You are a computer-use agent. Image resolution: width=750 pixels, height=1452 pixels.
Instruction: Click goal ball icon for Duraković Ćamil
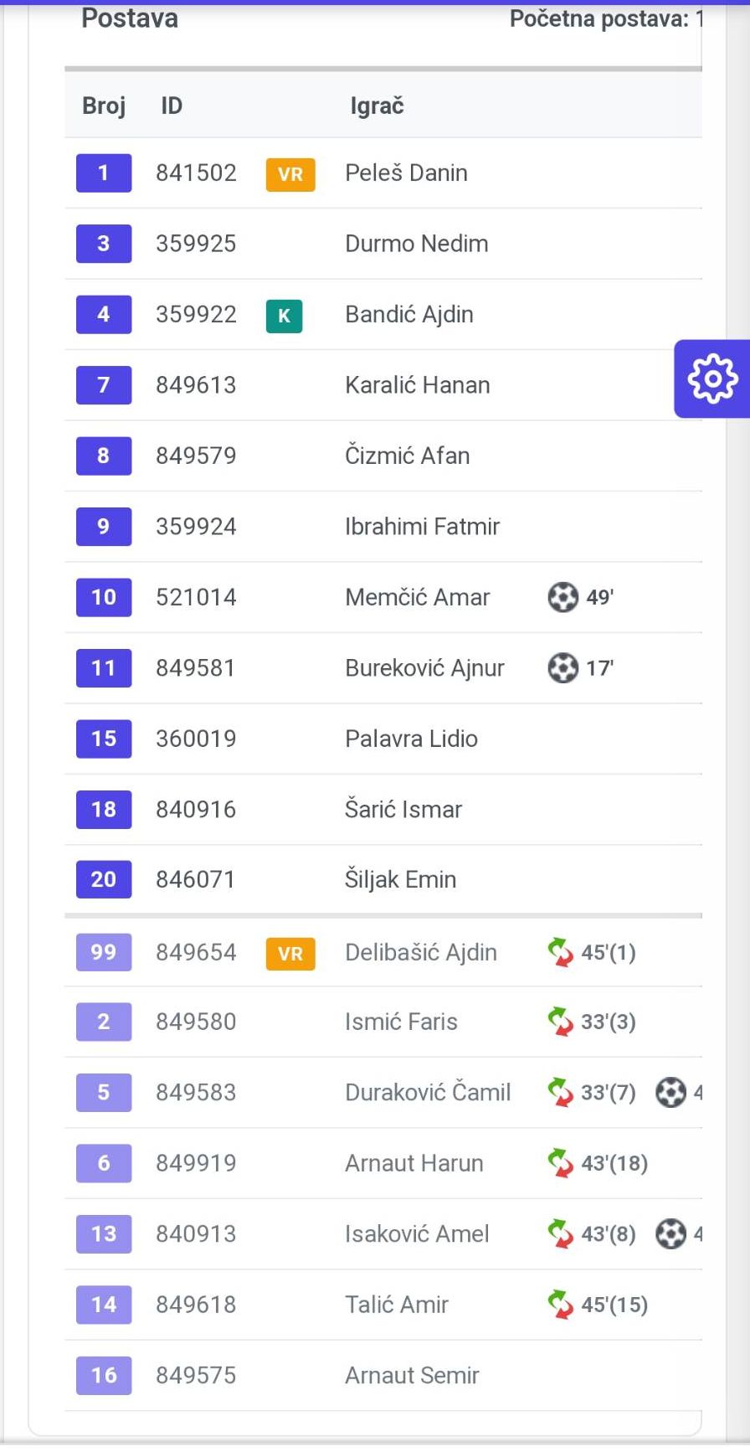coord(670,1092)
